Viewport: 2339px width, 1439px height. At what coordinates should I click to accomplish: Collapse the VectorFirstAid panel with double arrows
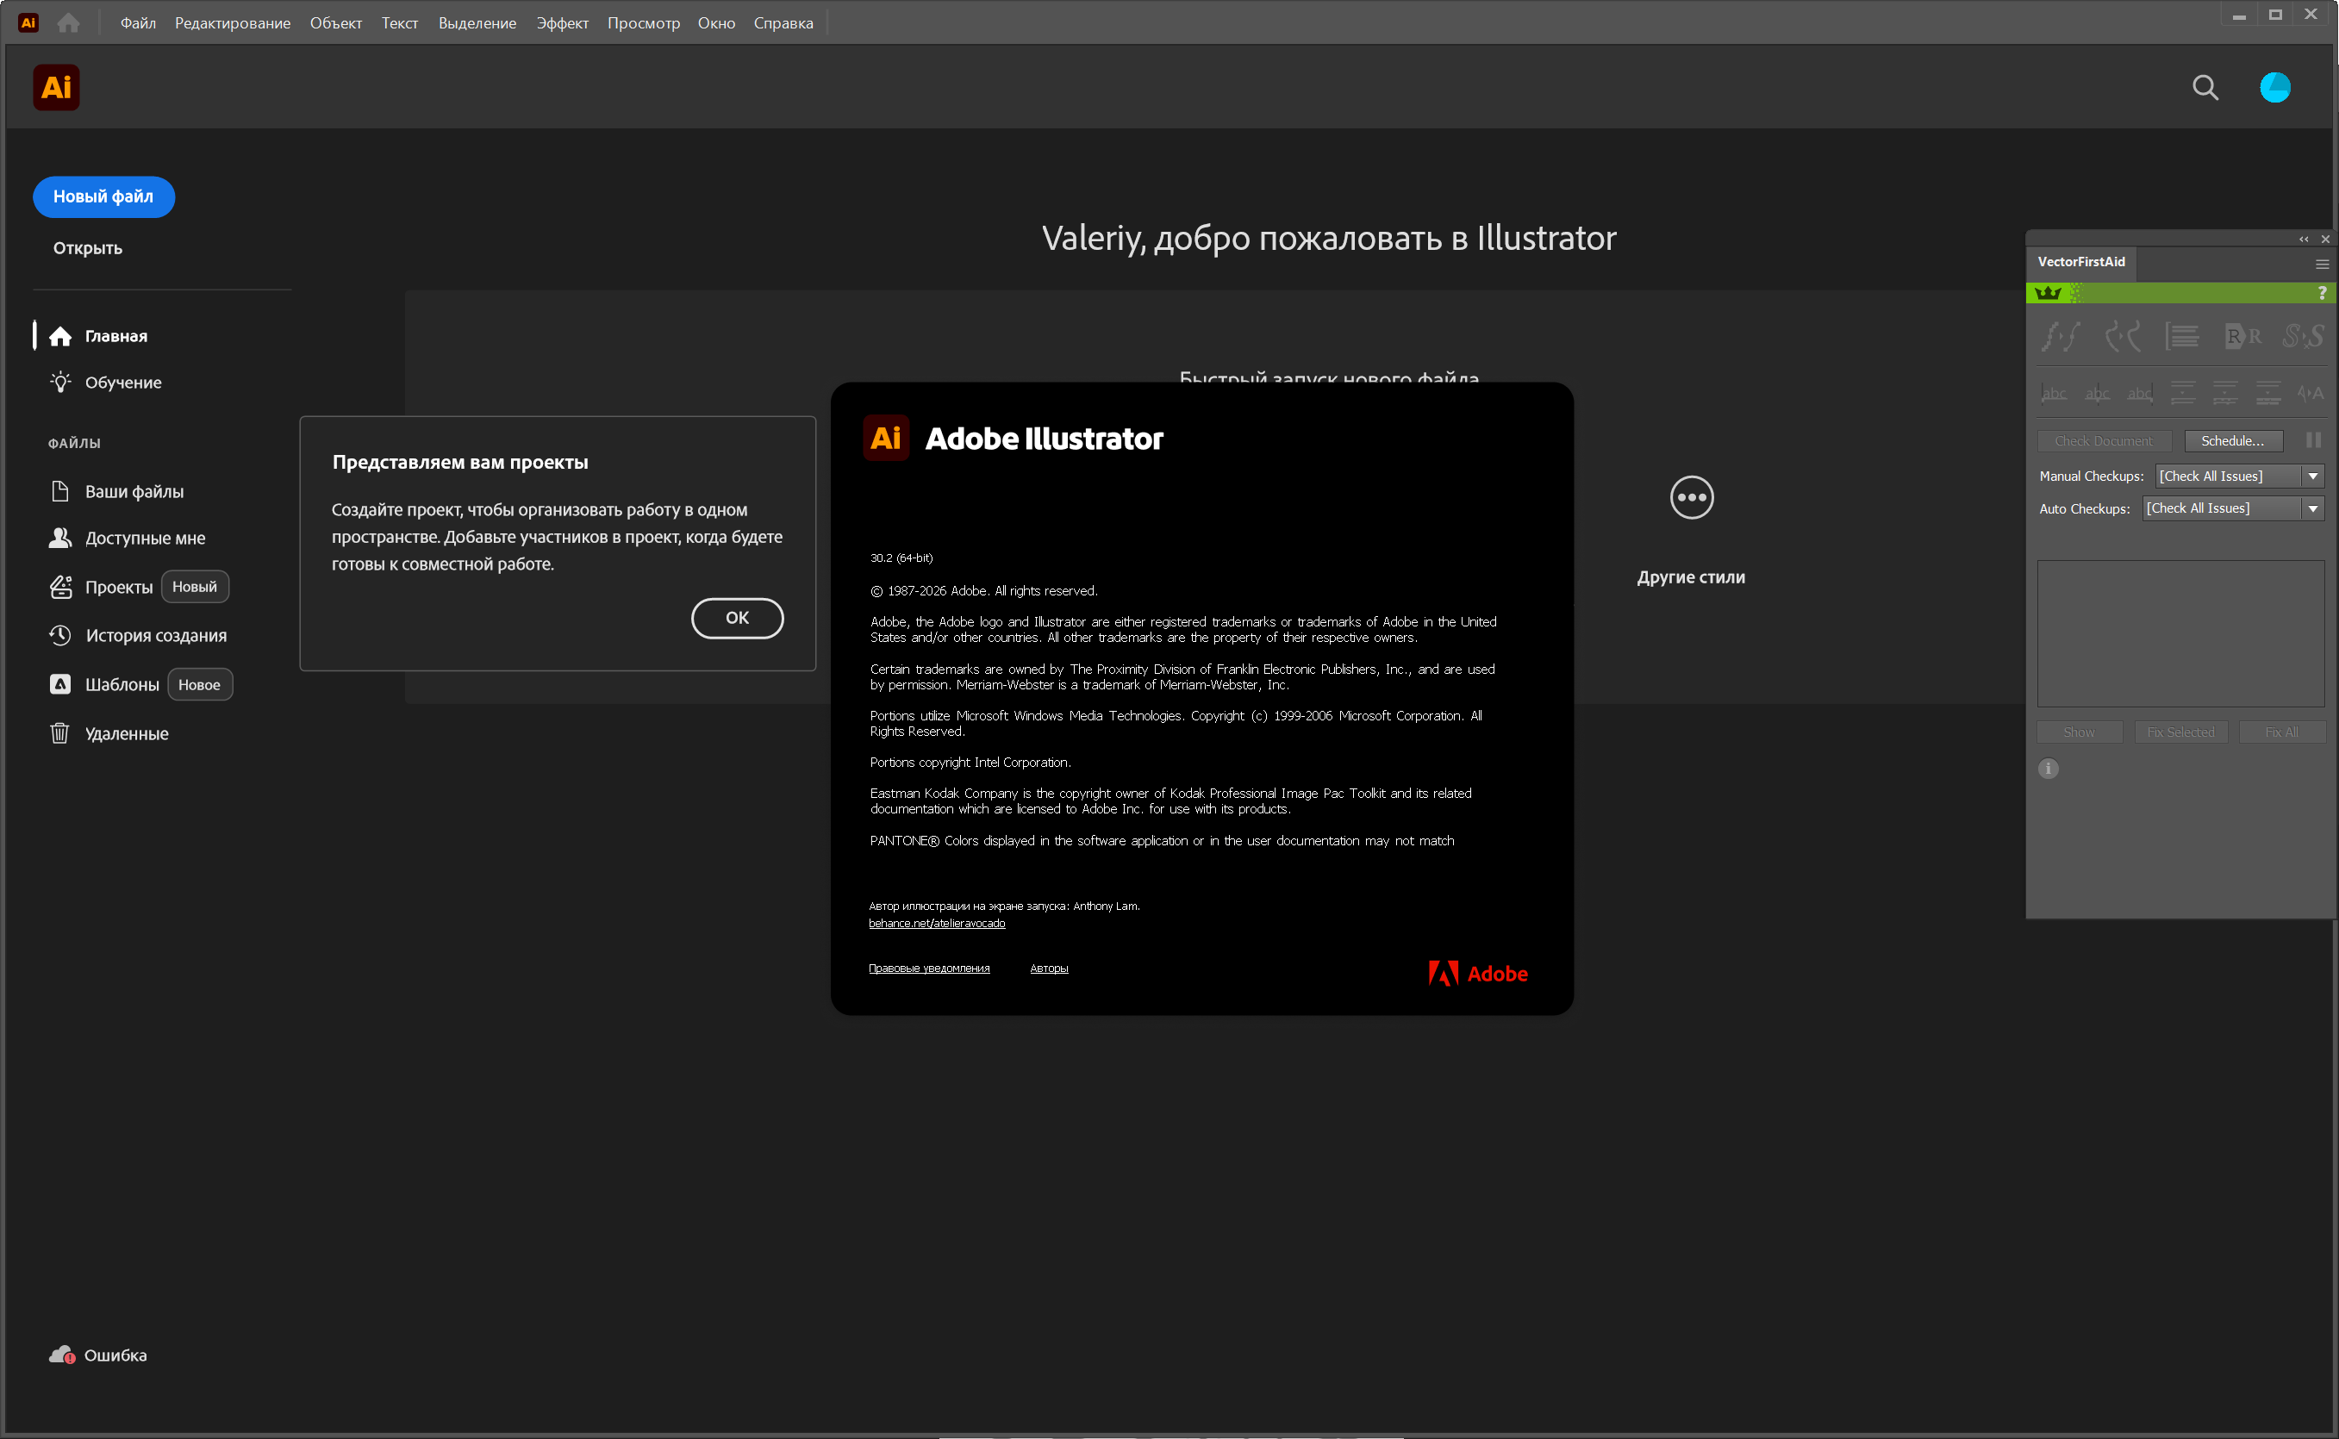[x=2304, y=239]
